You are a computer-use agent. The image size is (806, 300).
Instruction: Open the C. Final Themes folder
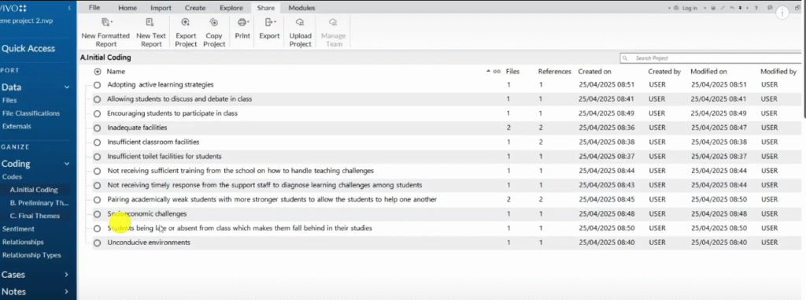35,216
